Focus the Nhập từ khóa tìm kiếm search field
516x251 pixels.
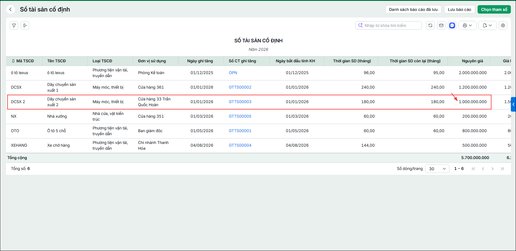tap(389, 25)
